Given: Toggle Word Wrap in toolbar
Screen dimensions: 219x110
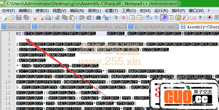Looking at the screenshot, I should (x=149, y=18).
